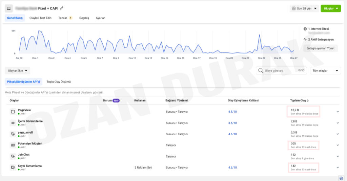
Task: Click the calendar icon in date selector
Action: (294, 8)
